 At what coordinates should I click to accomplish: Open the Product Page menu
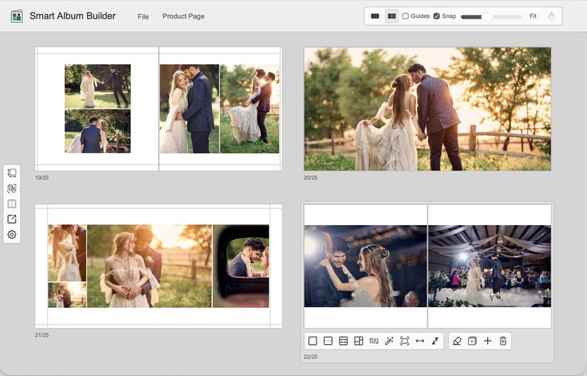coord(183,16)
